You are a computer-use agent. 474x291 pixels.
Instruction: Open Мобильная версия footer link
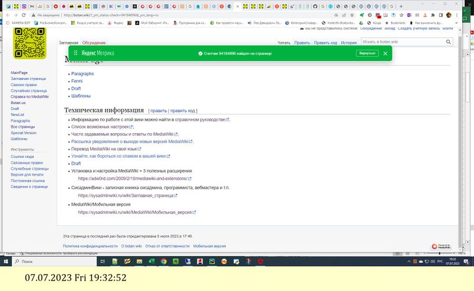point(210,246)
